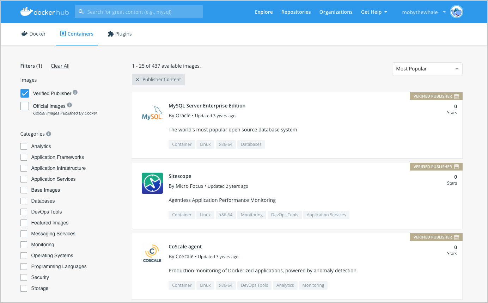Check the Featured Images category
Image resolution: width=488 pixels, height=303 pixels.
[x=24, y=223]
